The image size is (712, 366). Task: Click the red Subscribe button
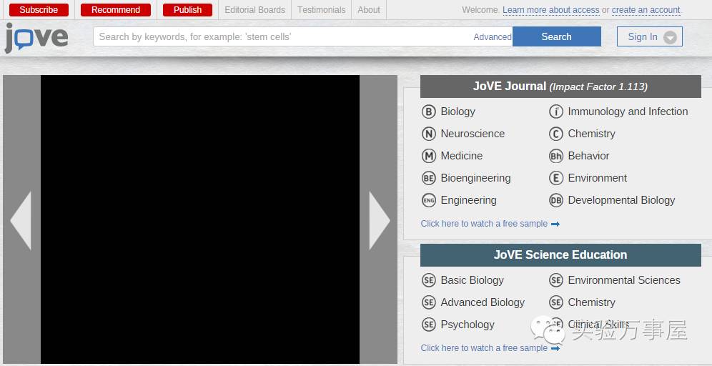[39, 9]
